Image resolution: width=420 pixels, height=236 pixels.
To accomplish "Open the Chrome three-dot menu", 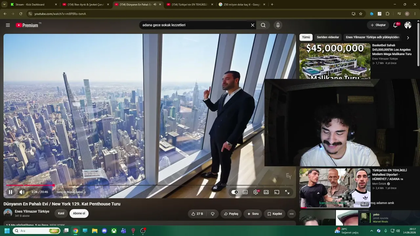I will click(415, 14).
